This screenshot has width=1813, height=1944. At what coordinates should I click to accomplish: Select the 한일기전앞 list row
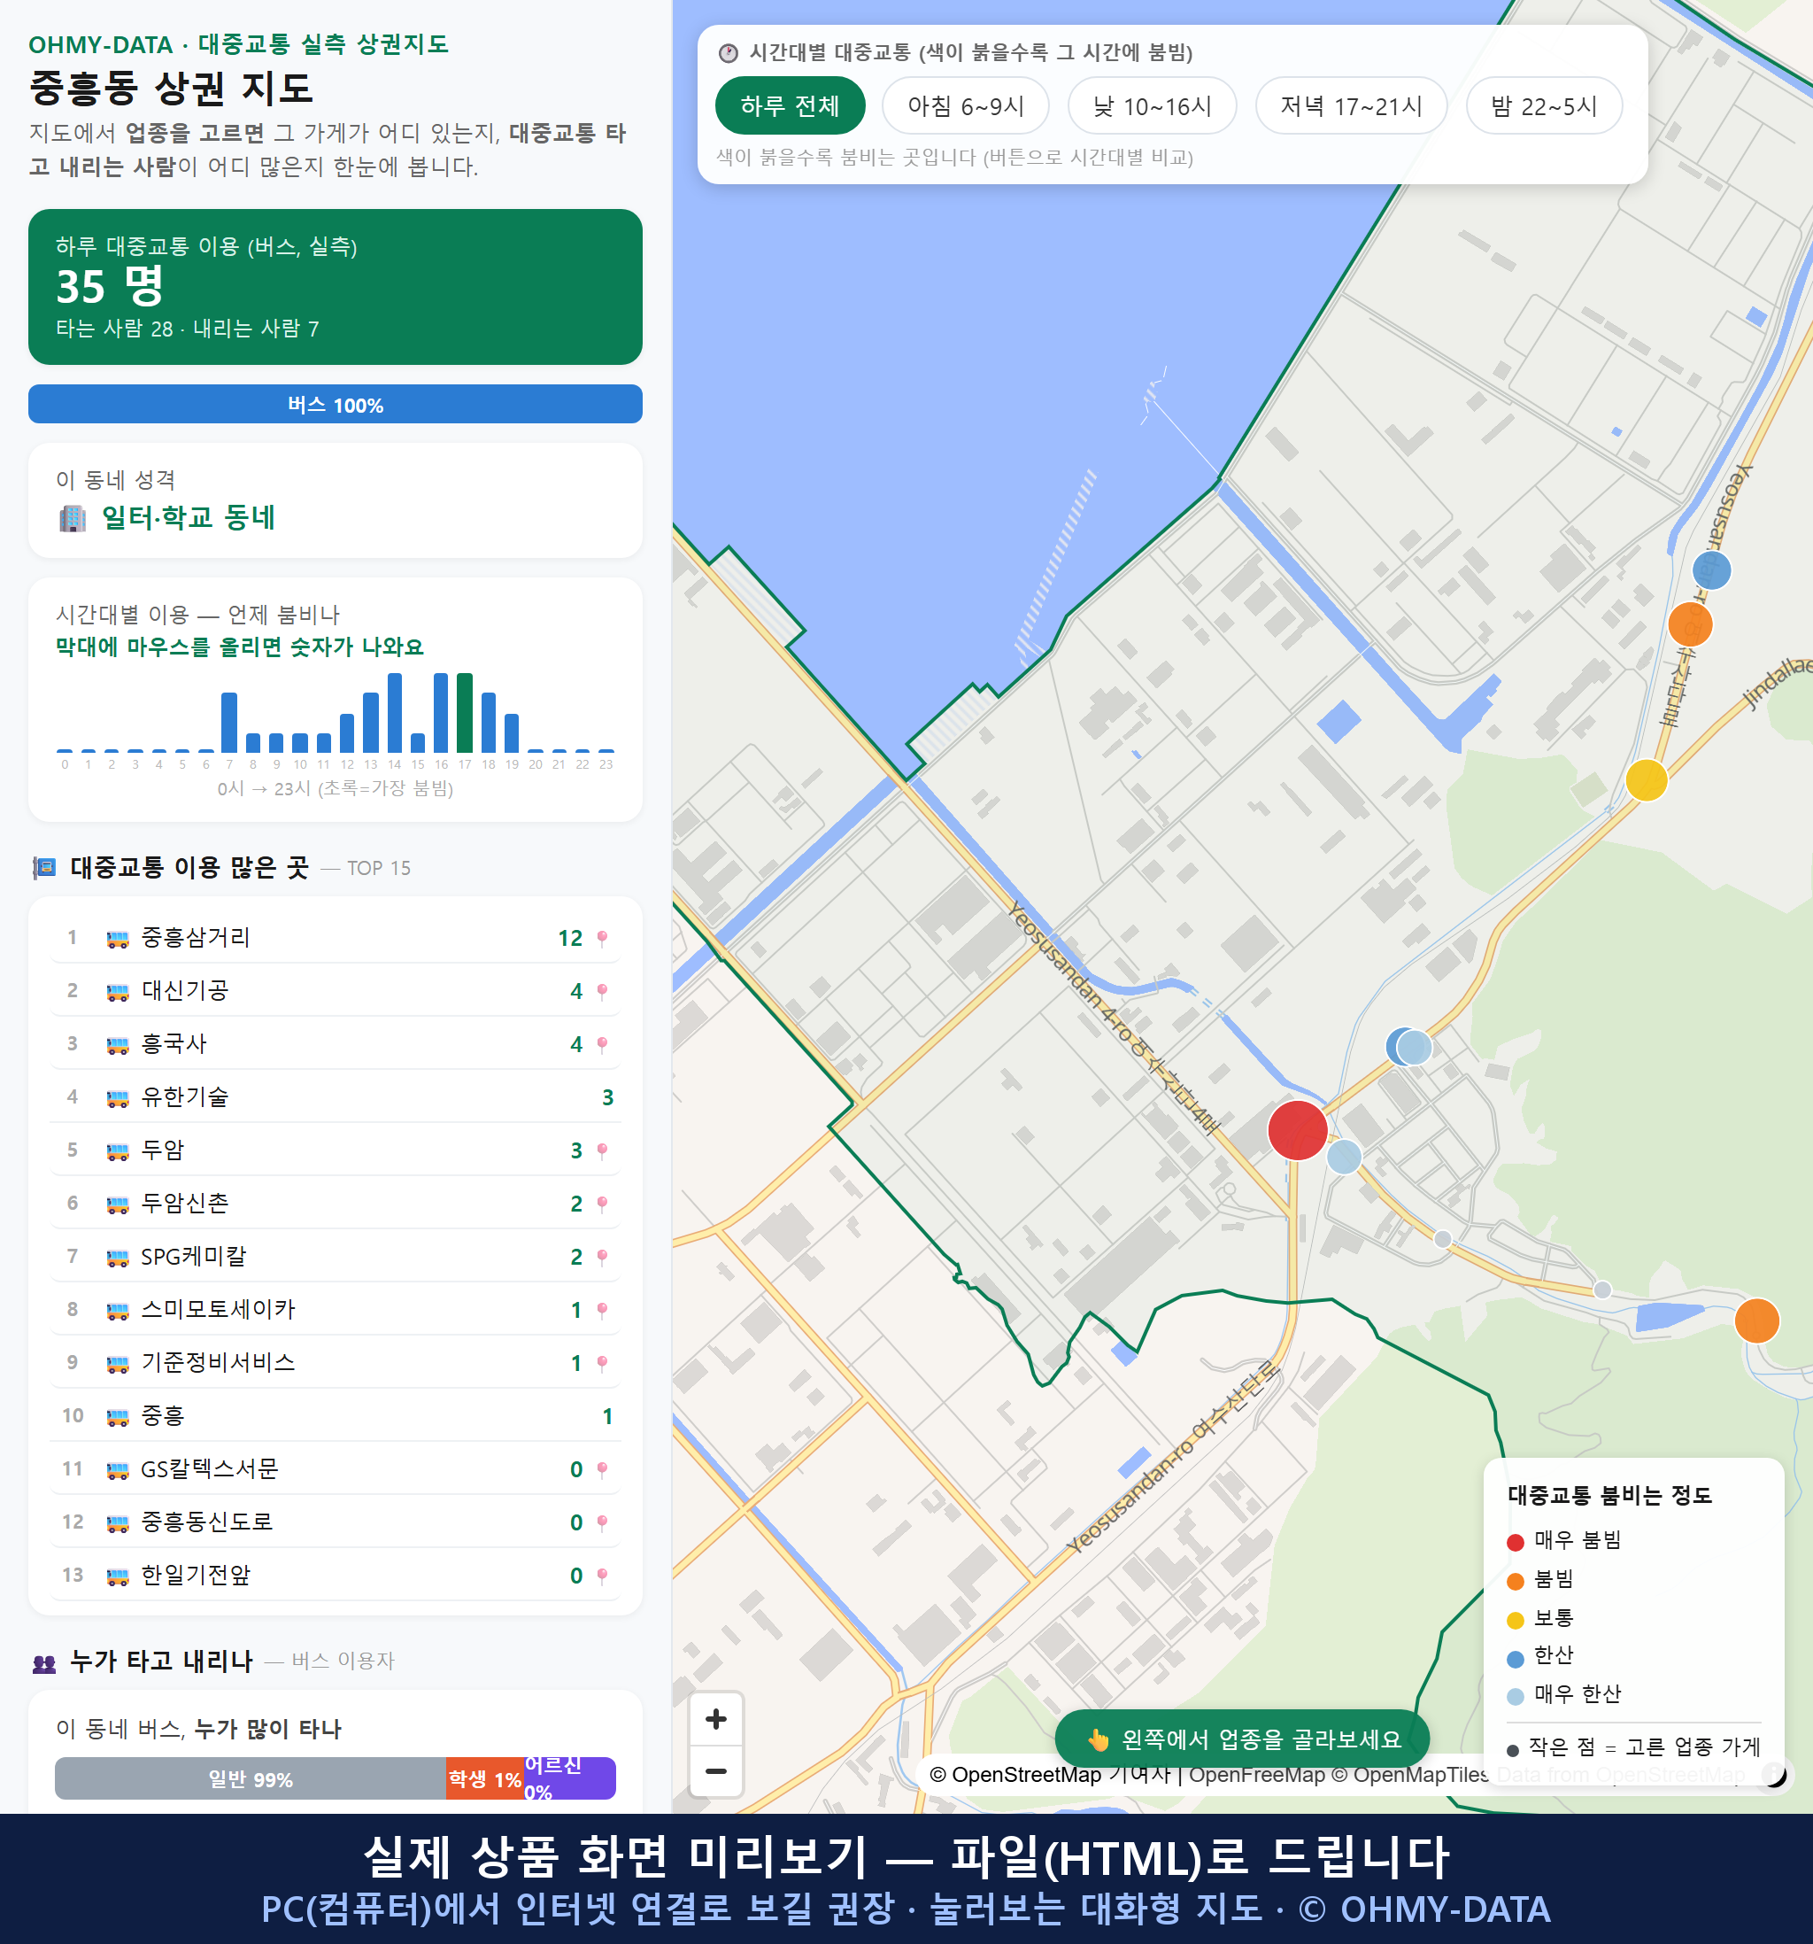(336, 1576)
